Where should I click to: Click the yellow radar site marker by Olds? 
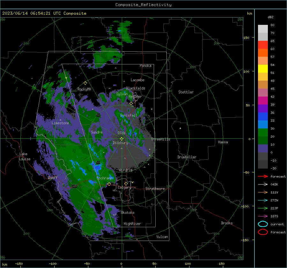(x=121, y=139)
